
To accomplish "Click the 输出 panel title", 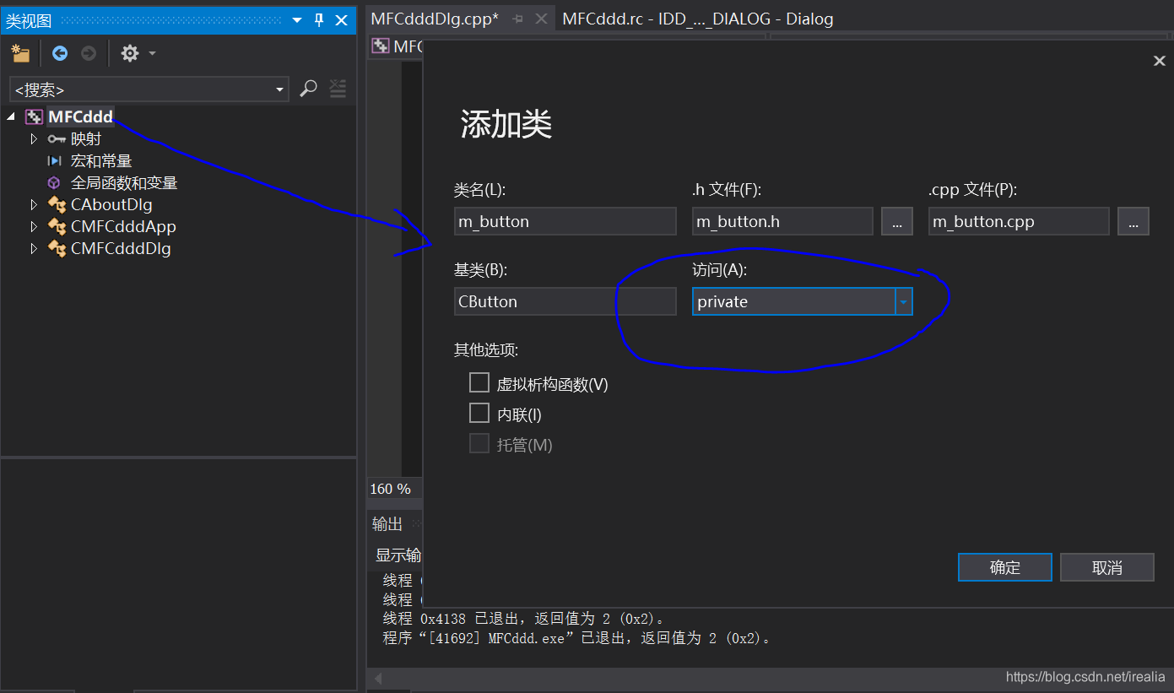I will click(387, 524).
